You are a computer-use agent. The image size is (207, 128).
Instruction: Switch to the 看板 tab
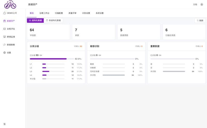pyautogui.click(x=32, y=13)
